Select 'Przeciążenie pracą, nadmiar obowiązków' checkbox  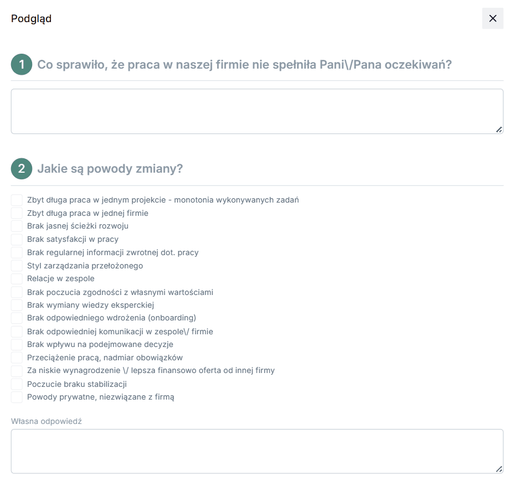(x=17, y=358)
